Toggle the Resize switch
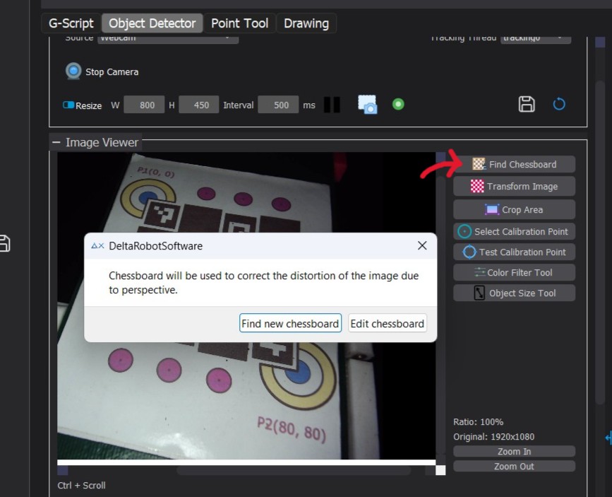612x497 pixels. tap(68, 105)
